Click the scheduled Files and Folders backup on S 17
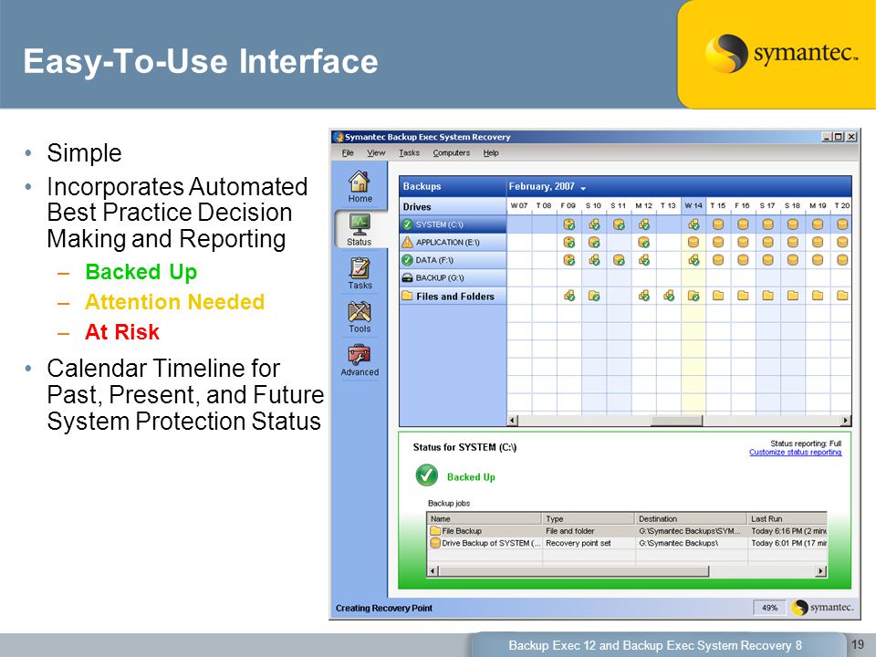 (x=768, y=296)
